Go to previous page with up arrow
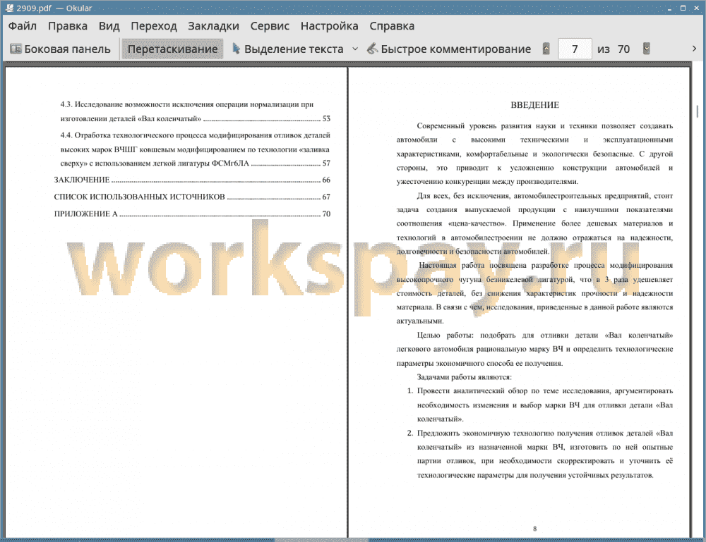 pos(546,49)
